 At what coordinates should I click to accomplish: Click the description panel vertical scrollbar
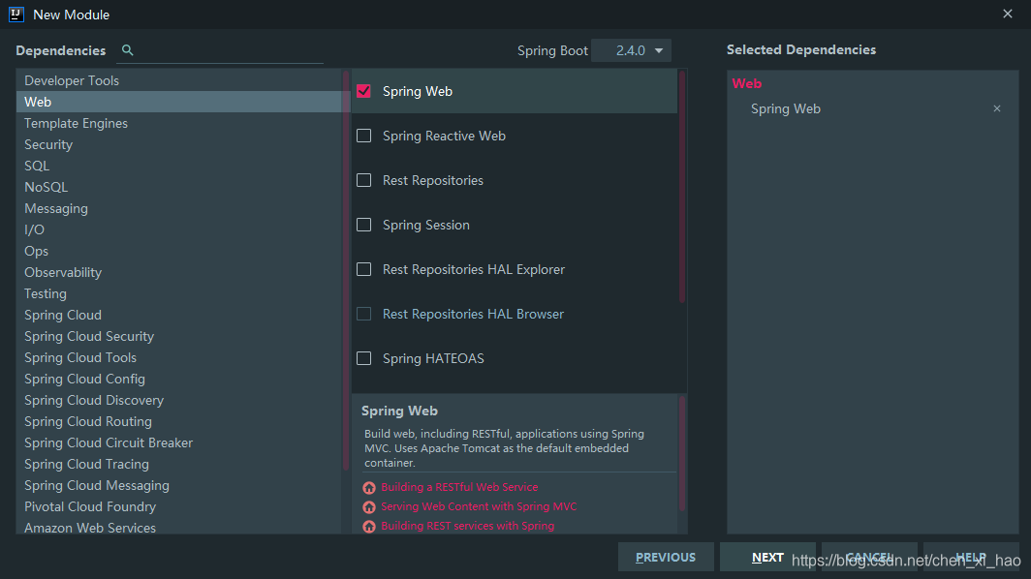pos(682,453)
